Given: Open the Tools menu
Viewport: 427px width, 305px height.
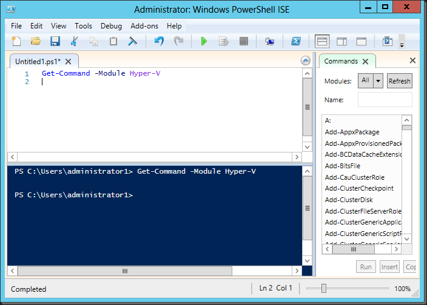Looking at the screenshot, I should pos(83,26).
